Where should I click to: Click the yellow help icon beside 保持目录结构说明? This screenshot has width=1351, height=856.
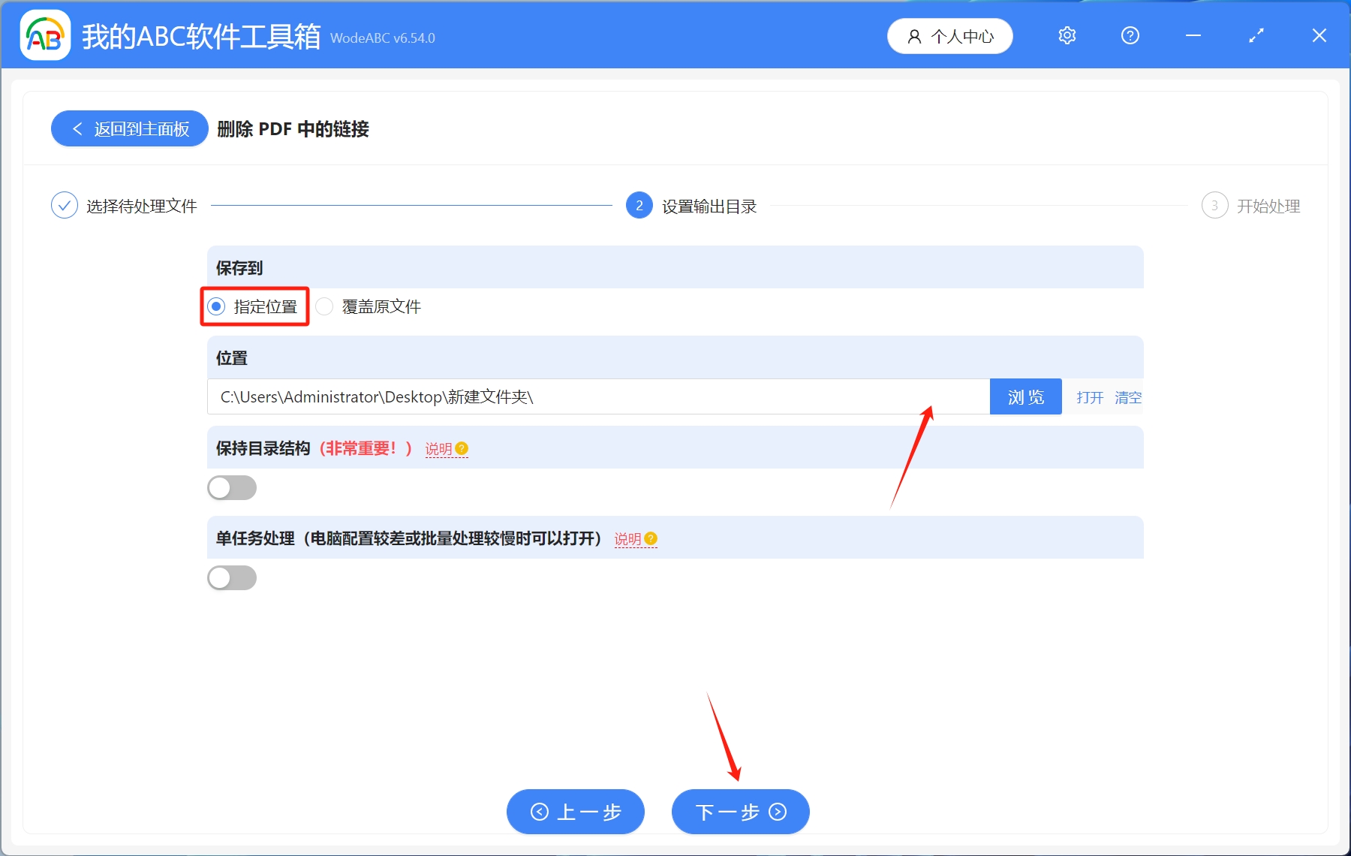coord(462,448)
